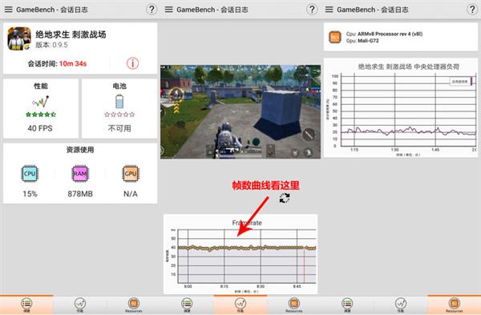Click the gameplay screenshot thumbnail
The image size is (481, 315).
(x=240, y=111)
